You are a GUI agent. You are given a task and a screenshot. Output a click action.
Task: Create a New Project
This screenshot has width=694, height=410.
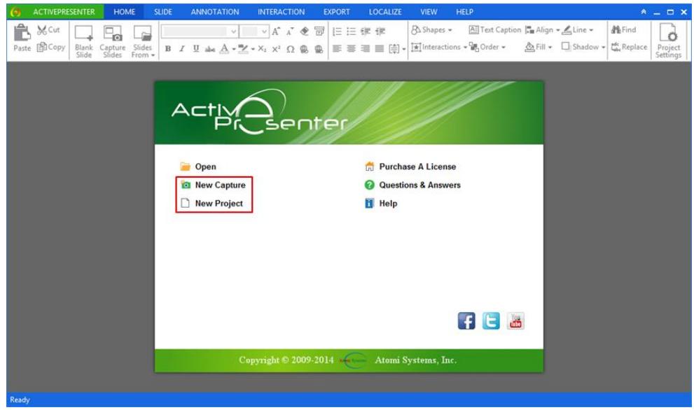[x=211, y=204]
